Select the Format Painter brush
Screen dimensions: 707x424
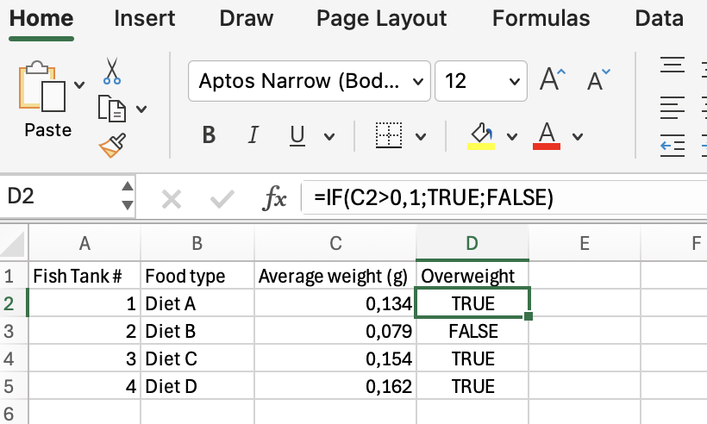[x=112, y=145]
